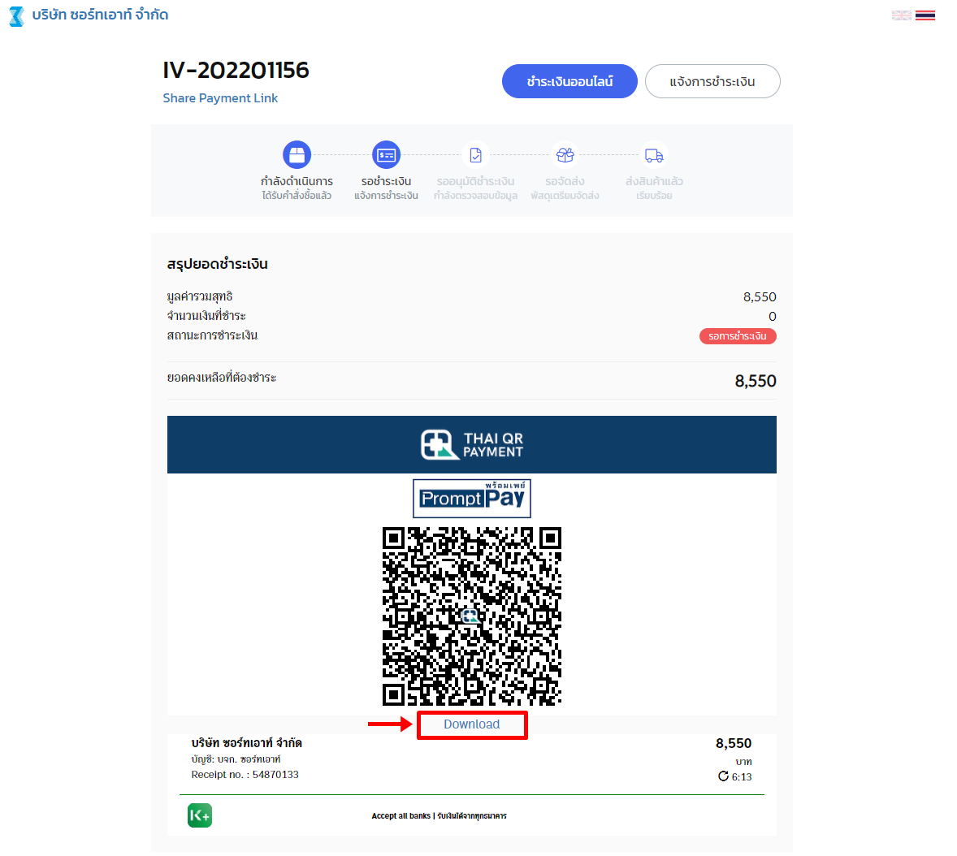The height and width of the screenshot is (856, 957).
Task: Click the green K+ bank icon
Action: (x=200, y=815)
